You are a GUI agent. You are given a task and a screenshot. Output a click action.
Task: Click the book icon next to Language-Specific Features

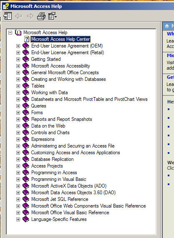26,219
